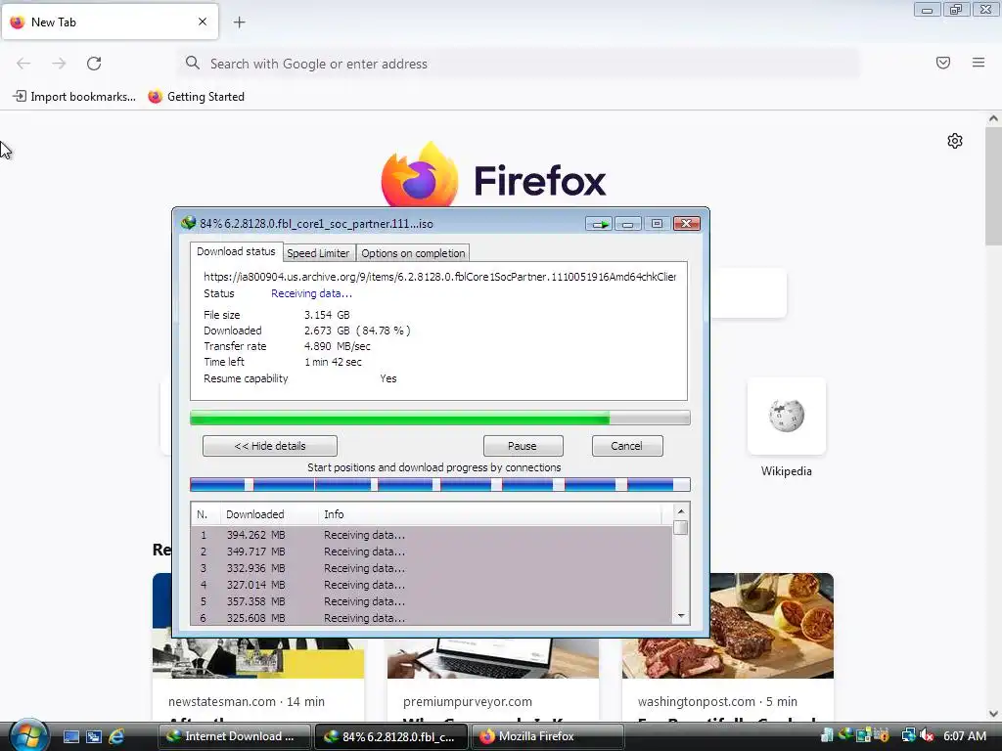Open Firefox personalize new tab gear
1002x751 pixels.
tap(955, 141)
